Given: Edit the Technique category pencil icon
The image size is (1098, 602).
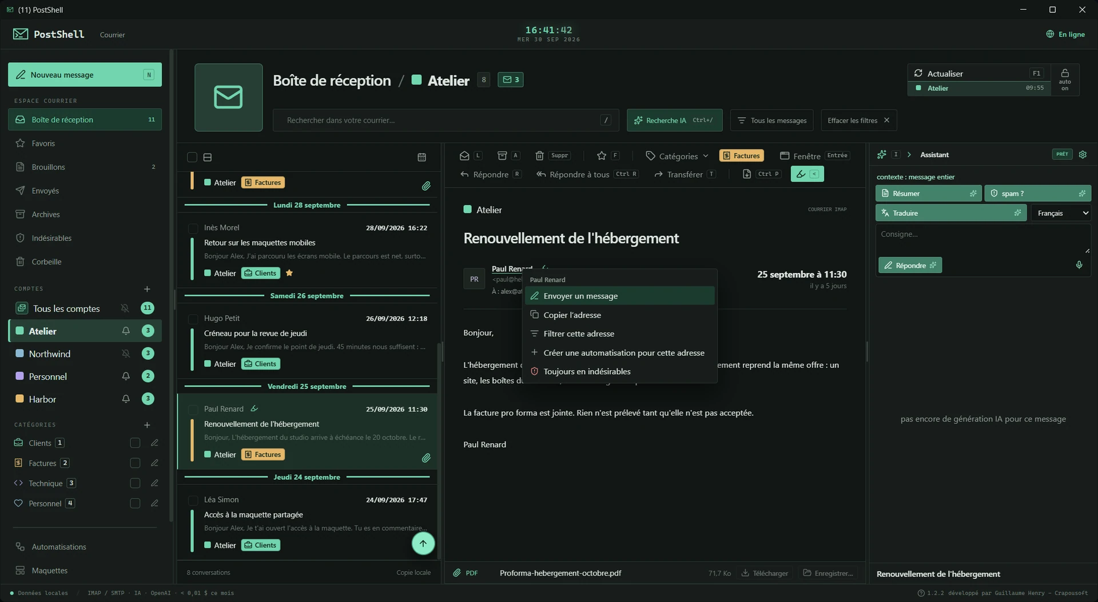Looking at the screenshot, I should [x=154, y=483].
